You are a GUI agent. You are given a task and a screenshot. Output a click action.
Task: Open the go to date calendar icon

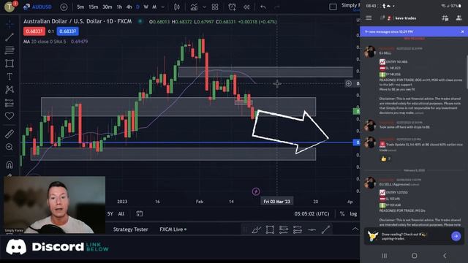[x=140, y=213]
